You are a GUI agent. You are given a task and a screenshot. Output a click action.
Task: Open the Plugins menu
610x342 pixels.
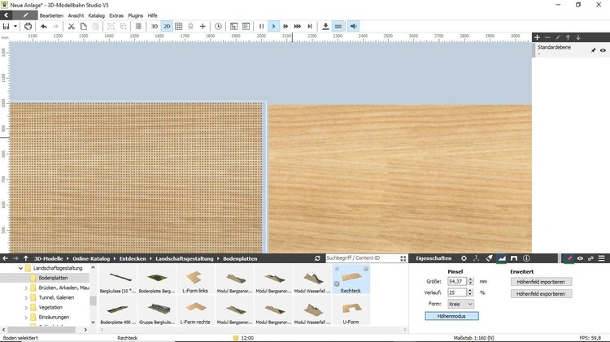pos(136,15)
